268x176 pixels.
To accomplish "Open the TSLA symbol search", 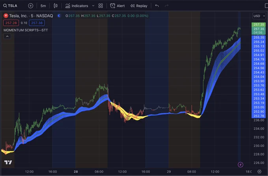I will (x=10, y=6).
